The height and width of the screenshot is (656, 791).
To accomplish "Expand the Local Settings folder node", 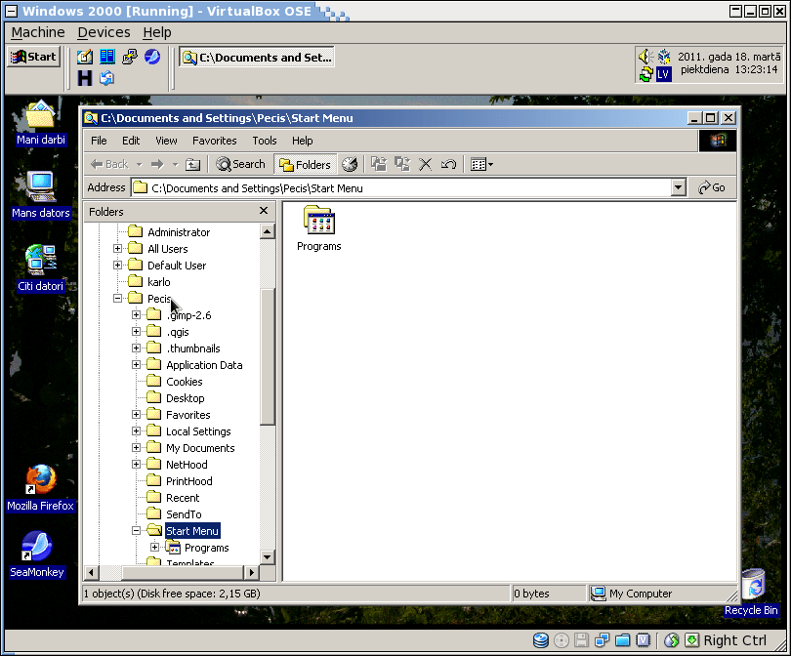I will pyautogui.click(x=136, y=431).
